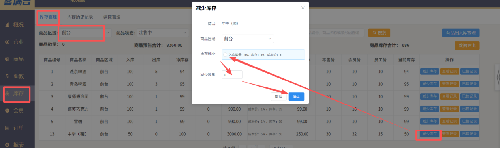Click 减少库存 for 康师傅泡面 row
The height and width of the screenshot is (148, 500).
(x=429, y=96)
